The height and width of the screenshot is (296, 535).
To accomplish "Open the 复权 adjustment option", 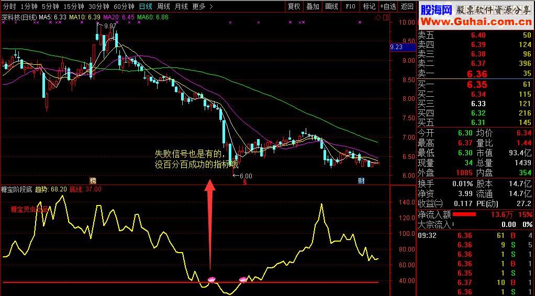I will coord(294,6).
